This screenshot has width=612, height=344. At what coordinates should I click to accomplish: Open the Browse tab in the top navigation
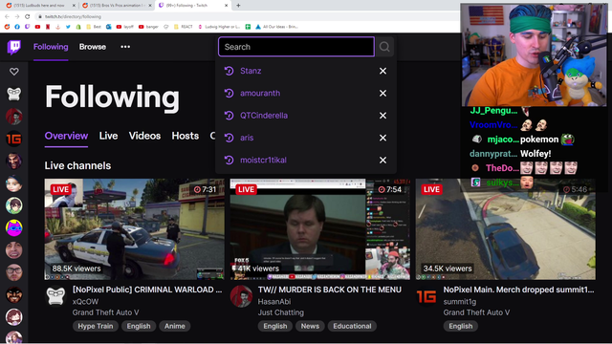click(x=93, y=47)
